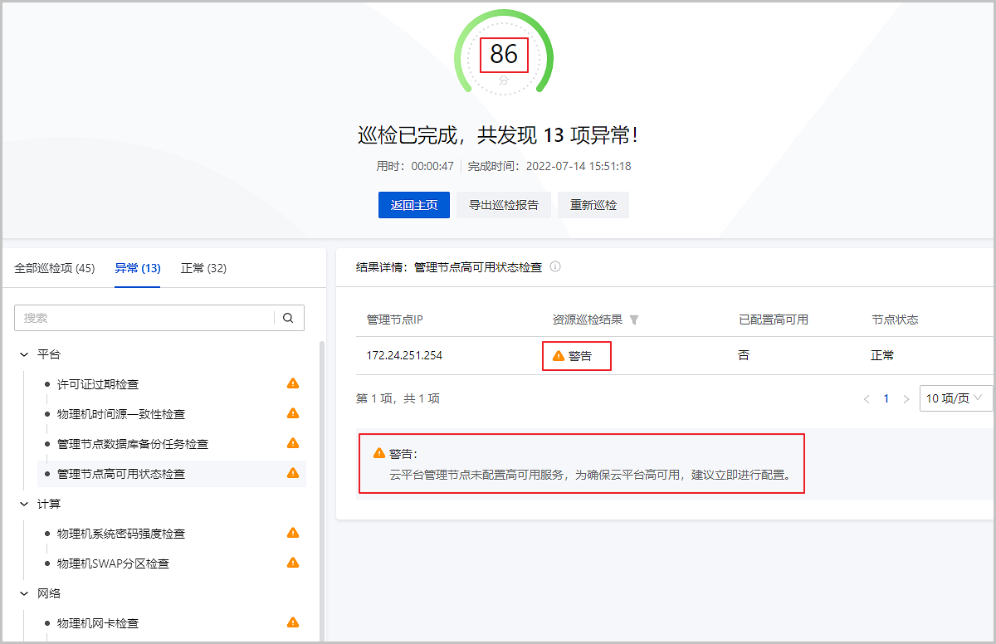Click search magnifier icon in inspection list
Viewport: 996px width, 644px height.
pos(288,318)
